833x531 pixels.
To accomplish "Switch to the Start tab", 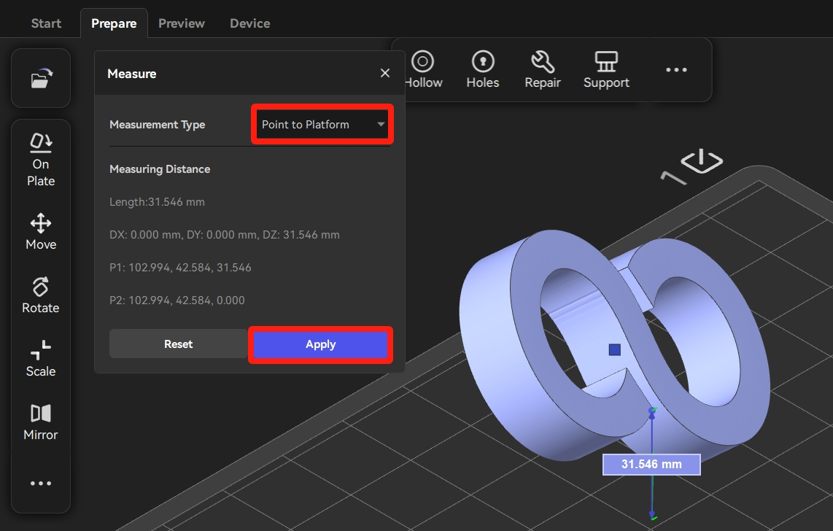I will pyautogui.click(x=46, y=23).
